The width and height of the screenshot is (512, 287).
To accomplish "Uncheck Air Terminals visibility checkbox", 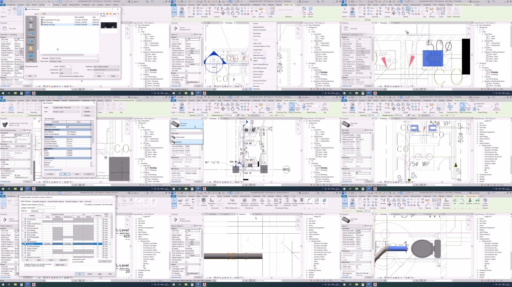I will [x=25, y=219].
